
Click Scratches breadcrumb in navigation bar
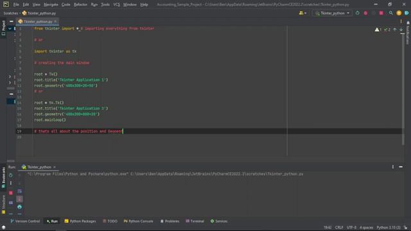click(x=10, y=13)
